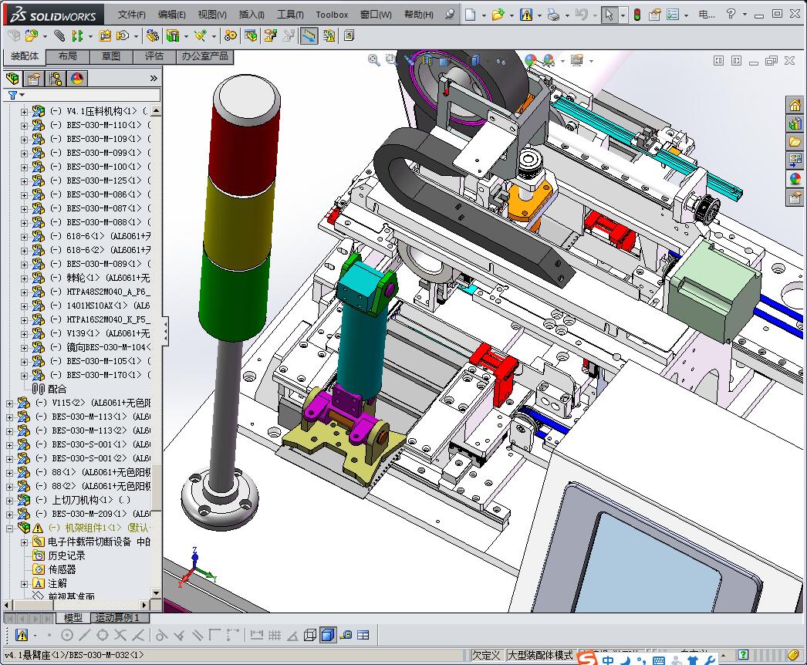
Task: Expand the flyout FeatureManager chevron
Action: pyautogui.click(x=154, y=78)
